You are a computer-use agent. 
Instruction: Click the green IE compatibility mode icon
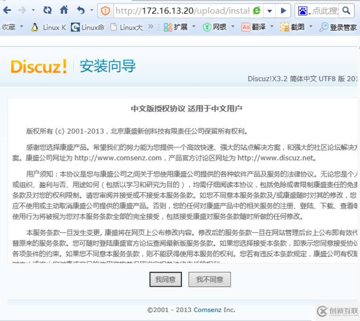pyautogui.click(x=257, y=11)
